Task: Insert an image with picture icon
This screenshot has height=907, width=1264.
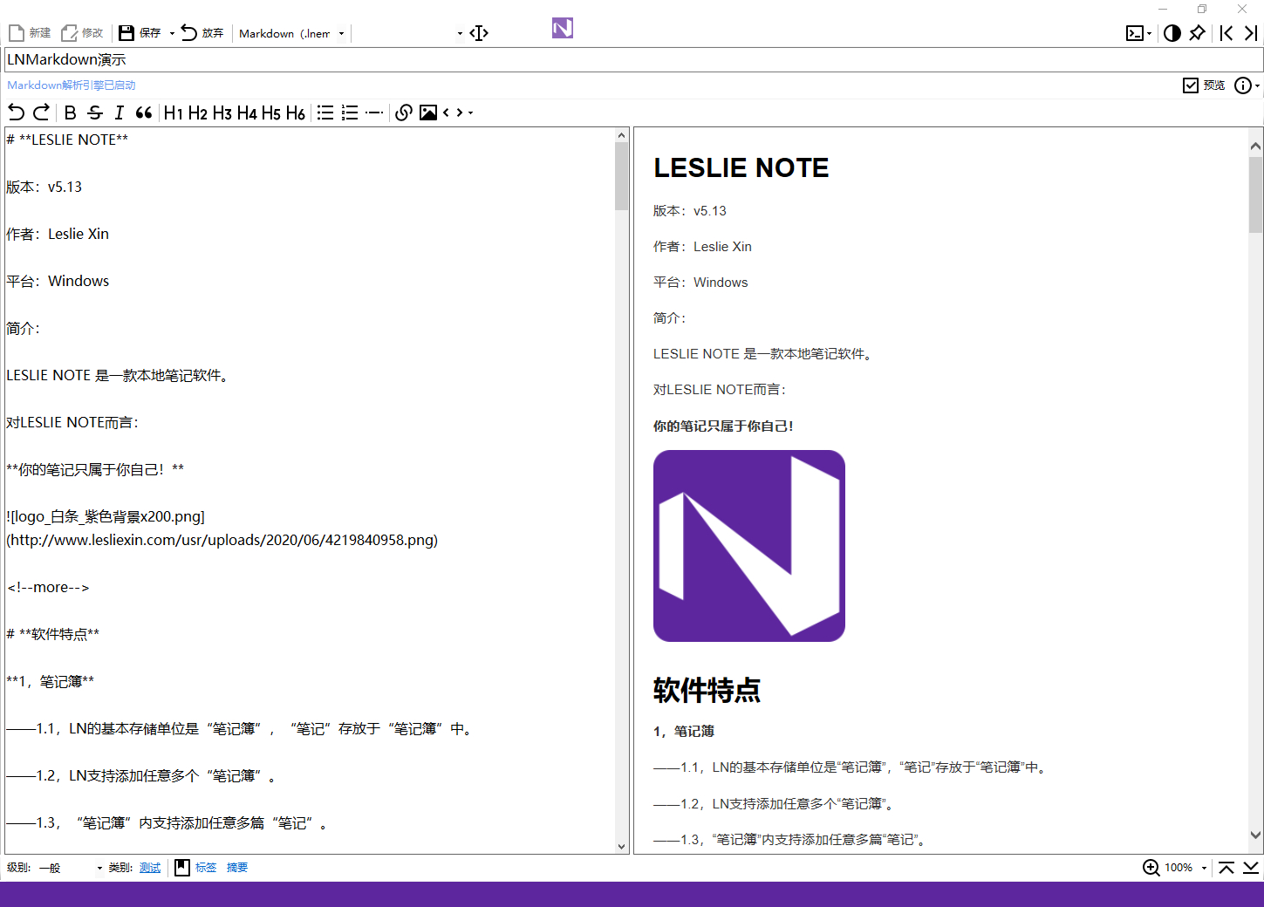Action: click(428, 113)
